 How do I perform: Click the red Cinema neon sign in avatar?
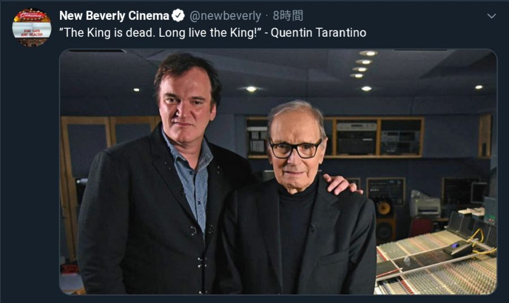pos(32,16)
